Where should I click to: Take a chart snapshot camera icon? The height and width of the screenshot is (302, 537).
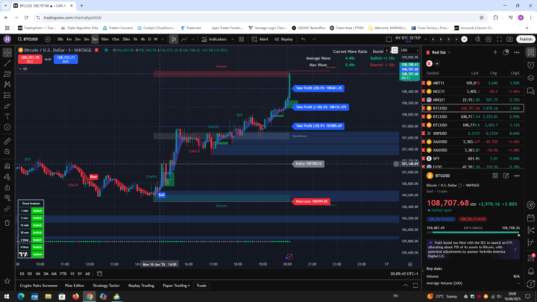coord(509,40)
